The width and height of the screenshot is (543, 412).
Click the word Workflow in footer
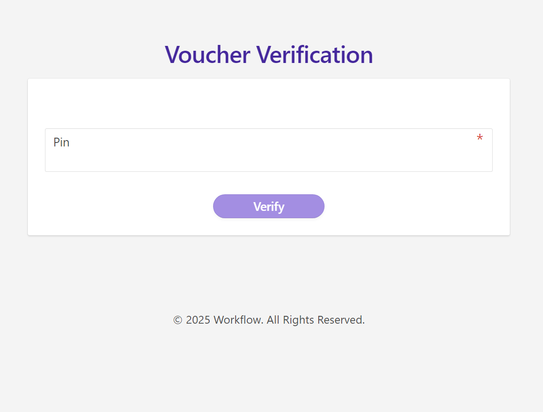point(239,320)
